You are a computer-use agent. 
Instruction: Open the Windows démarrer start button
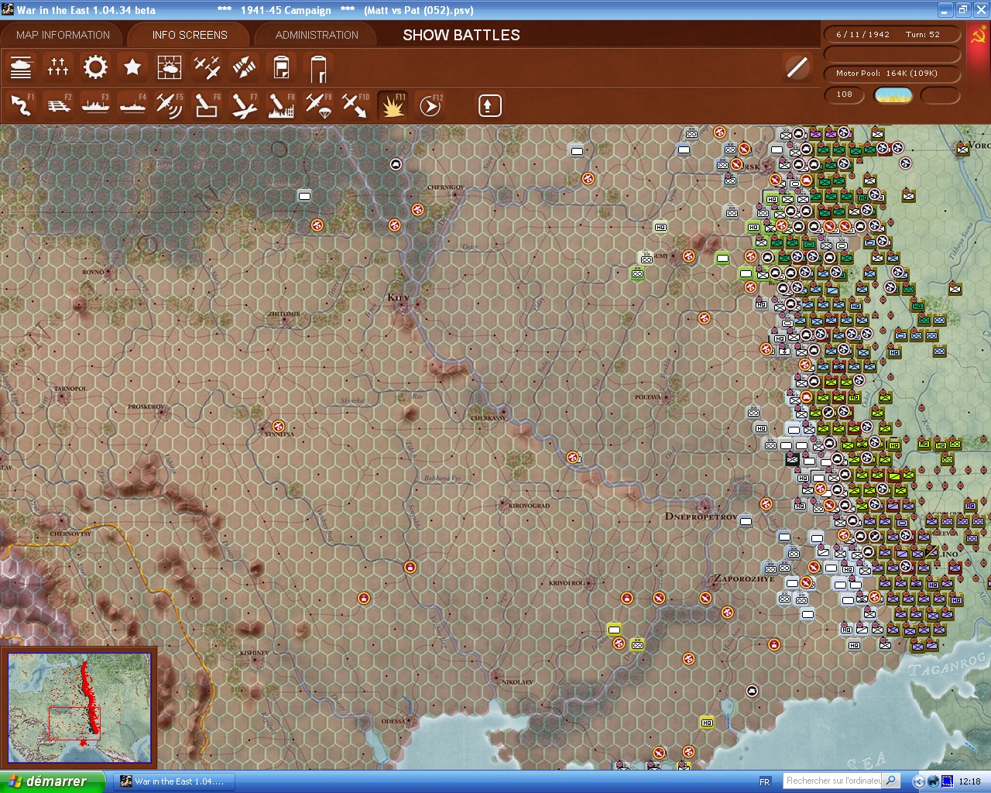[53, 781]
